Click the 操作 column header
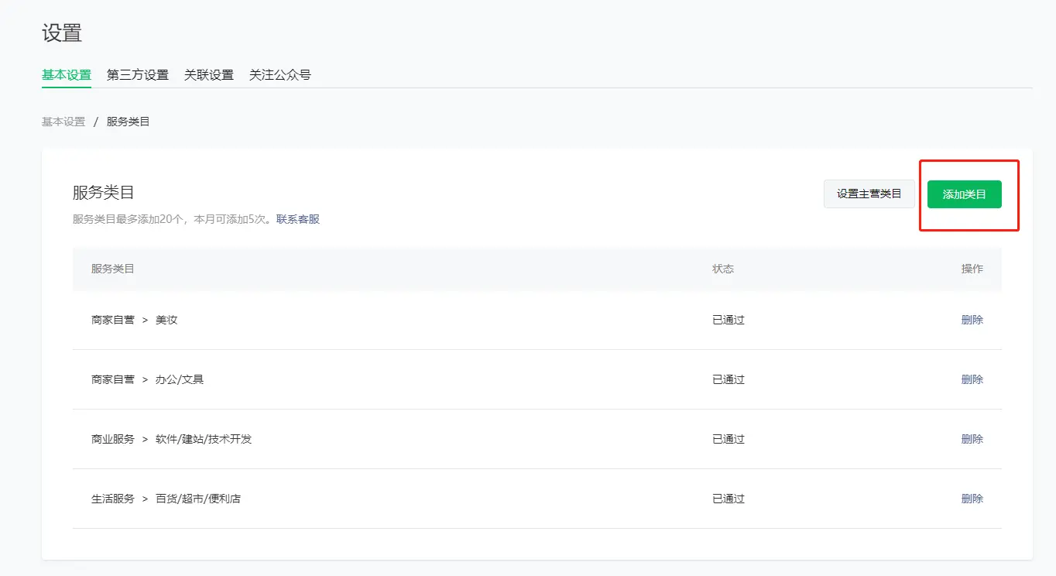Viewport: 1056px width, 576px height. tap(972, 269)
